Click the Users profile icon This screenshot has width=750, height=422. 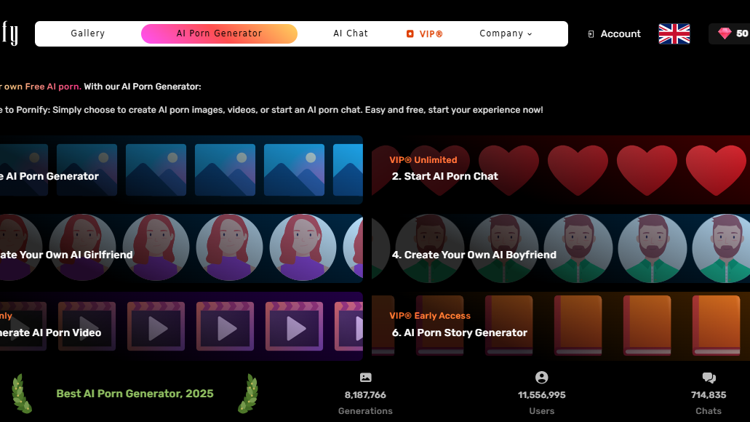coord(541,378)
